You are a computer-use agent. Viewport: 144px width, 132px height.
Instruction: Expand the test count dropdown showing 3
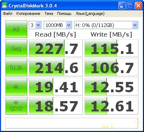[x=35, y=25]
